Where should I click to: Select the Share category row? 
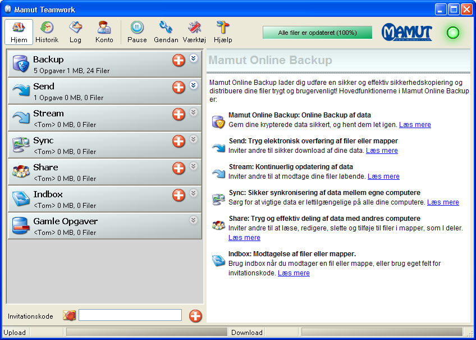[90, 172]
